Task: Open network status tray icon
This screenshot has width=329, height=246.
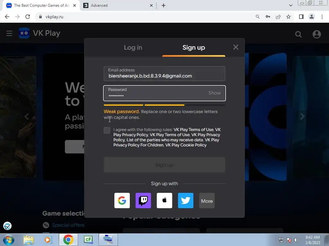Action: tap(281, 240)
